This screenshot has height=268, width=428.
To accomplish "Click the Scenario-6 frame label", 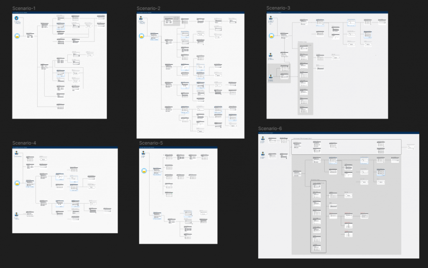I will coord(270,128).
